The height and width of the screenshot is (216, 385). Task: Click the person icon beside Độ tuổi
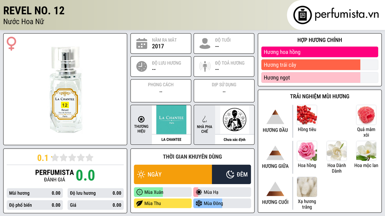205,43
